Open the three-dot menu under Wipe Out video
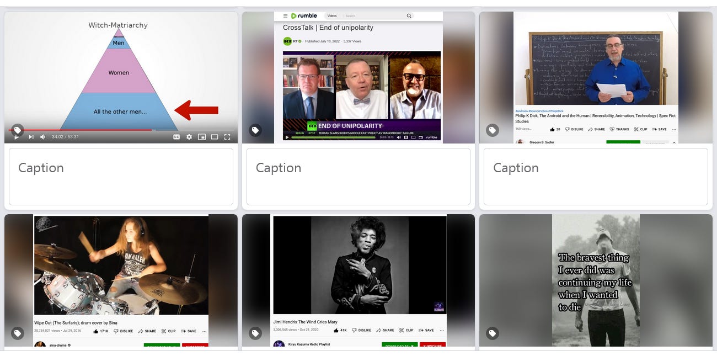717x356 pixels. (x=204, y=331)
